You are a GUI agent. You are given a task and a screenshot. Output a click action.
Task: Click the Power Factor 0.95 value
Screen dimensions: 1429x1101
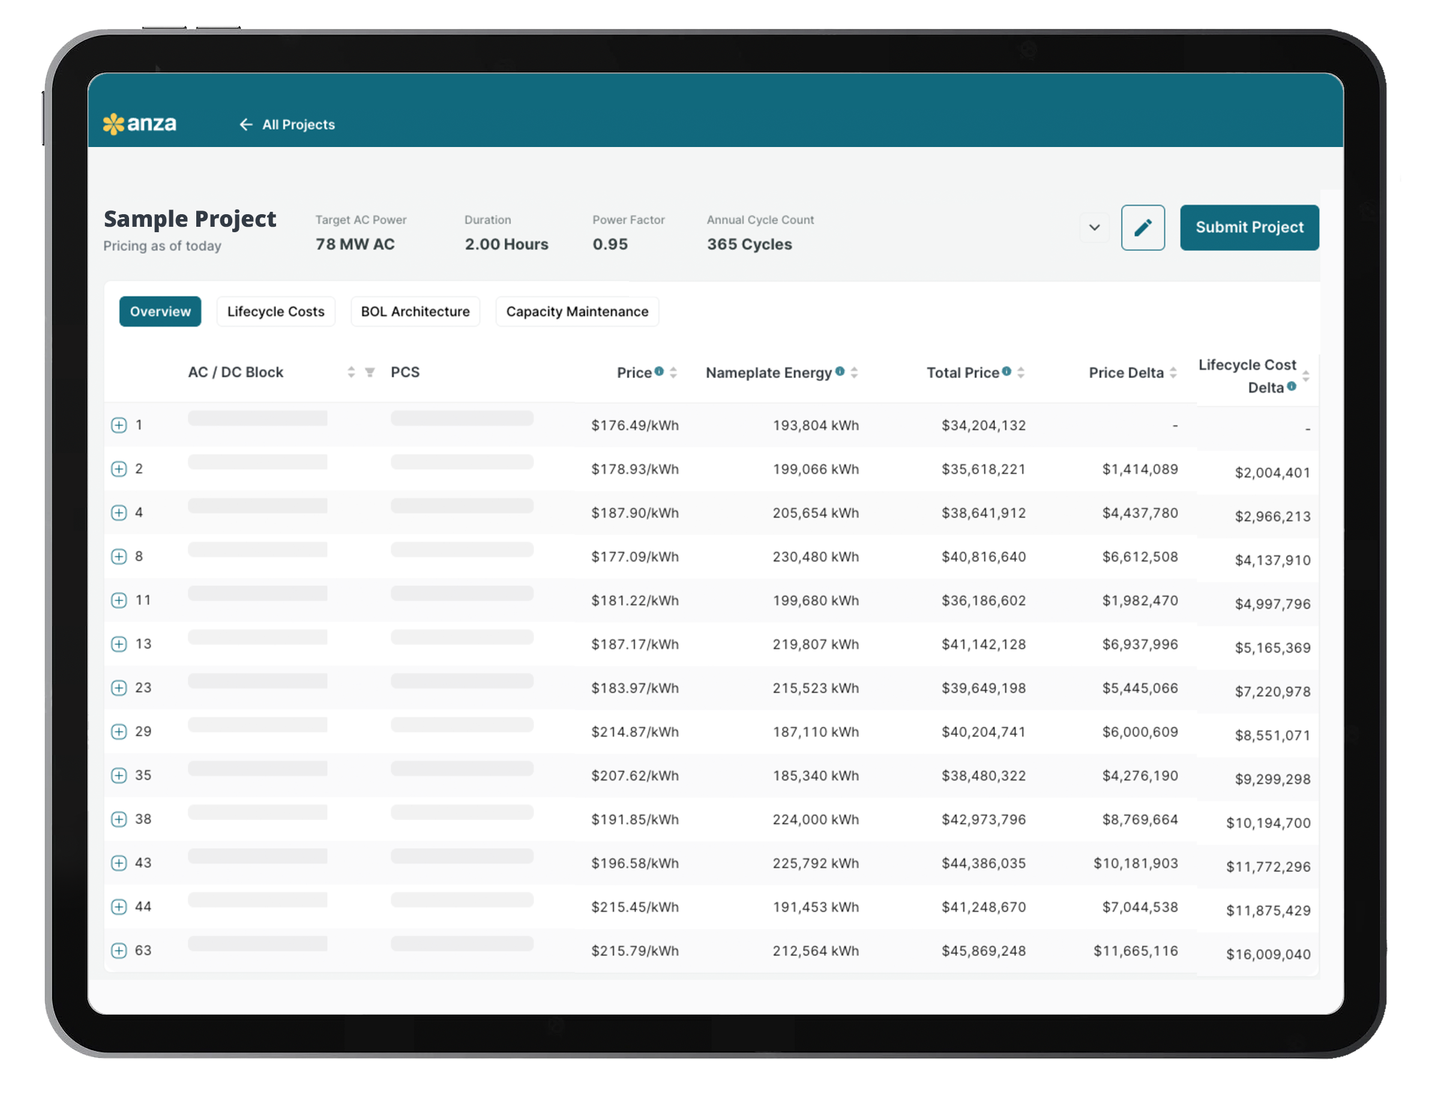pyautogui.click(x=610, y=244)
